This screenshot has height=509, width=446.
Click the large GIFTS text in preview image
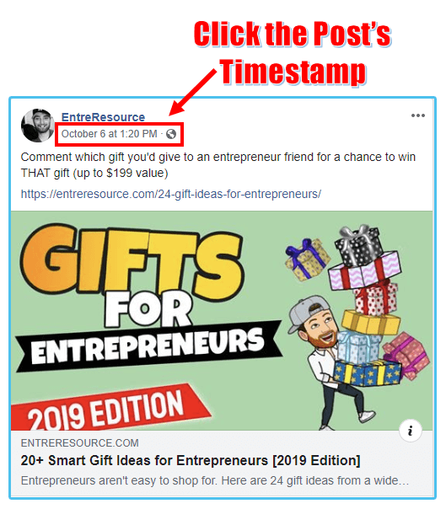coord(132,262)
